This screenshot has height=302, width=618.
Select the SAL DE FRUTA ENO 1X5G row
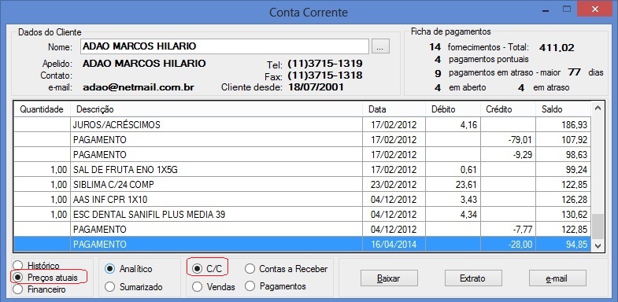[302, 170]
